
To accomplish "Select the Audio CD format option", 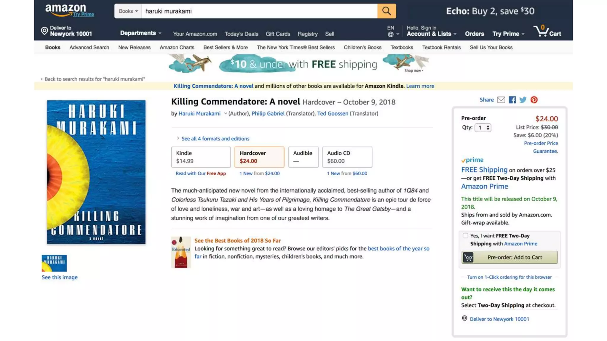I will click(x=347, y=157).
